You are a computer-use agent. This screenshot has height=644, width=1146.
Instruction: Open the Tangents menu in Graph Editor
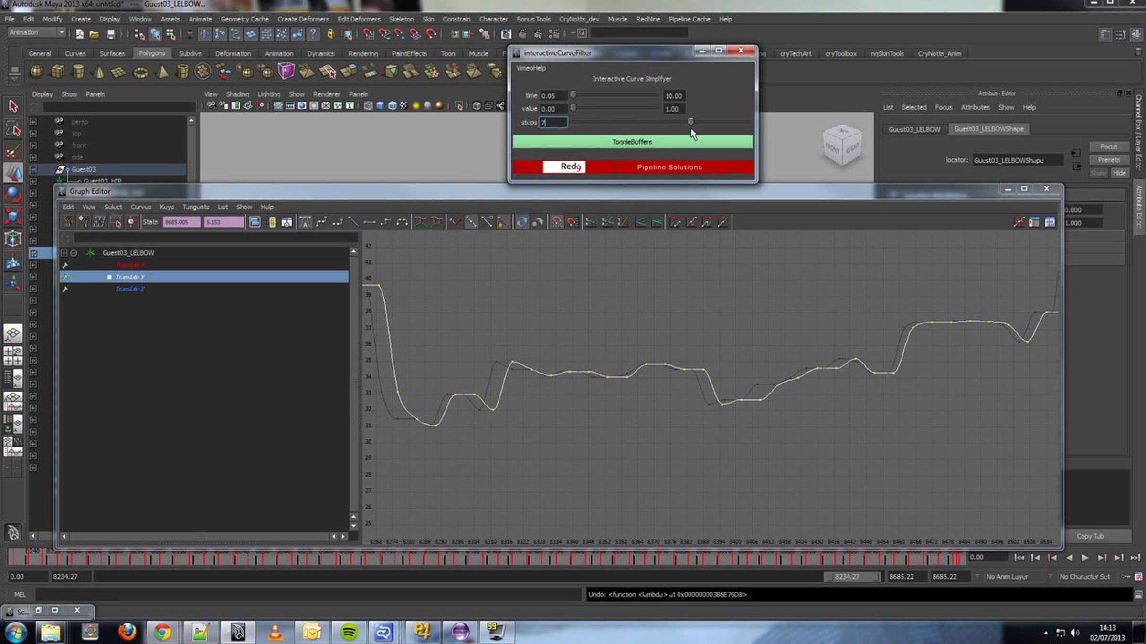pyautogui.click(x=195, y=207)
